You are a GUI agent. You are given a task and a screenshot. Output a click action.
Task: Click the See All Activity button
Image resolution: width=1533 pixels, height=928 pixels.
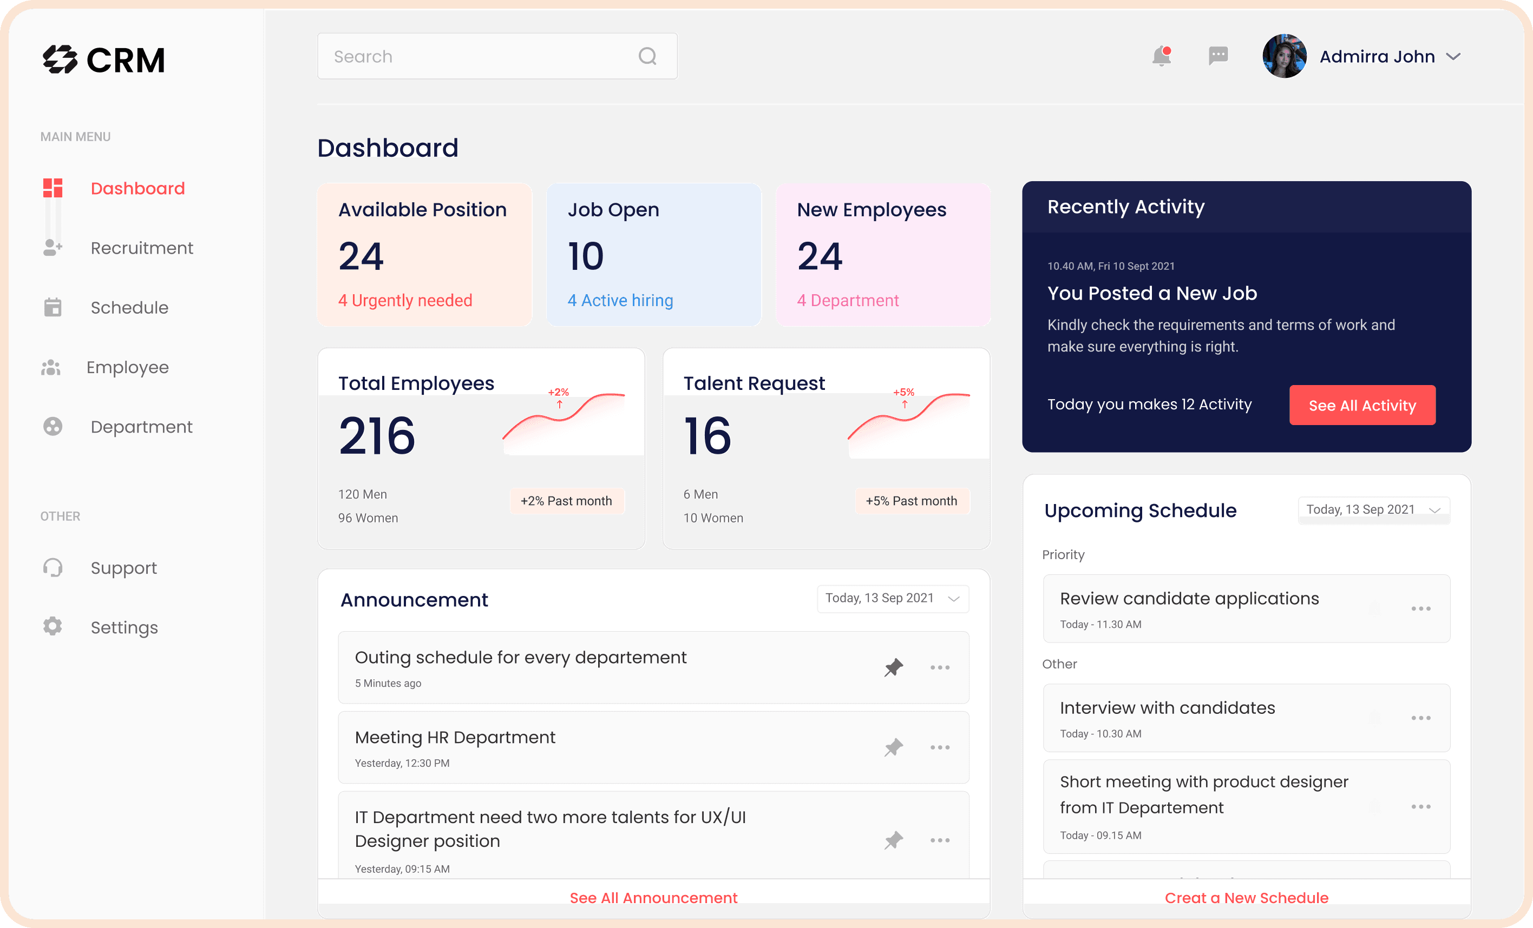pos(1362,405)
